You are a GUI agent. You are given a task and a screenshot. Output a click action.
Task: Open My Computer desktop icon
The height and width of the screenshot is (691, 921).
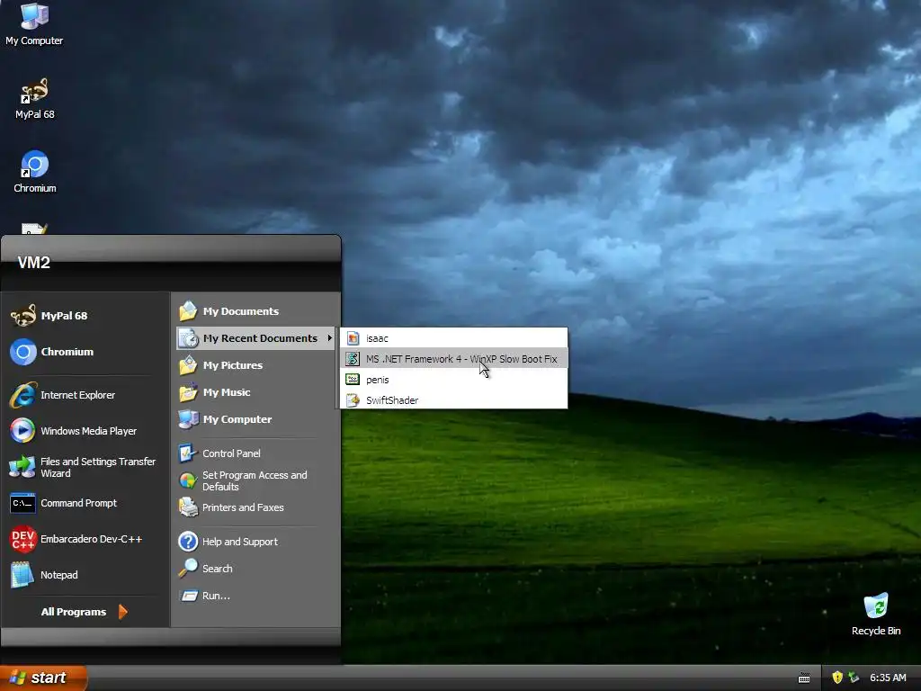click(x=34, y=23)
